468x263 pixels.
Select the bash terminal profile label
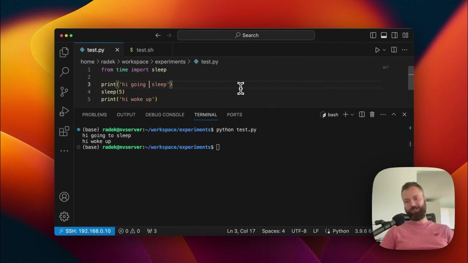click(x=329, y=115)
